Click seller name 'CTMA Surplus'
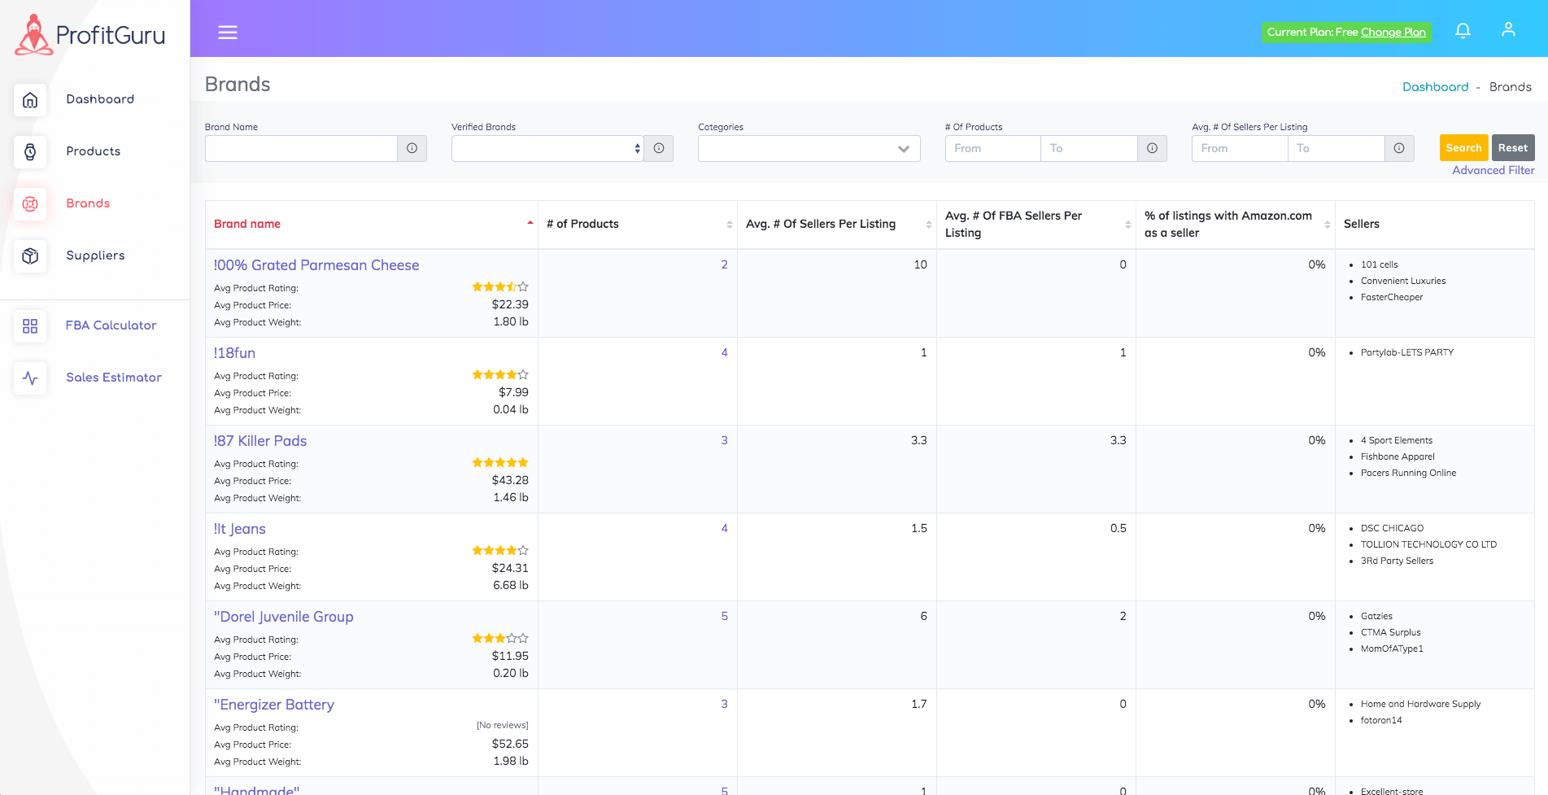 (x=1391, y=632)
